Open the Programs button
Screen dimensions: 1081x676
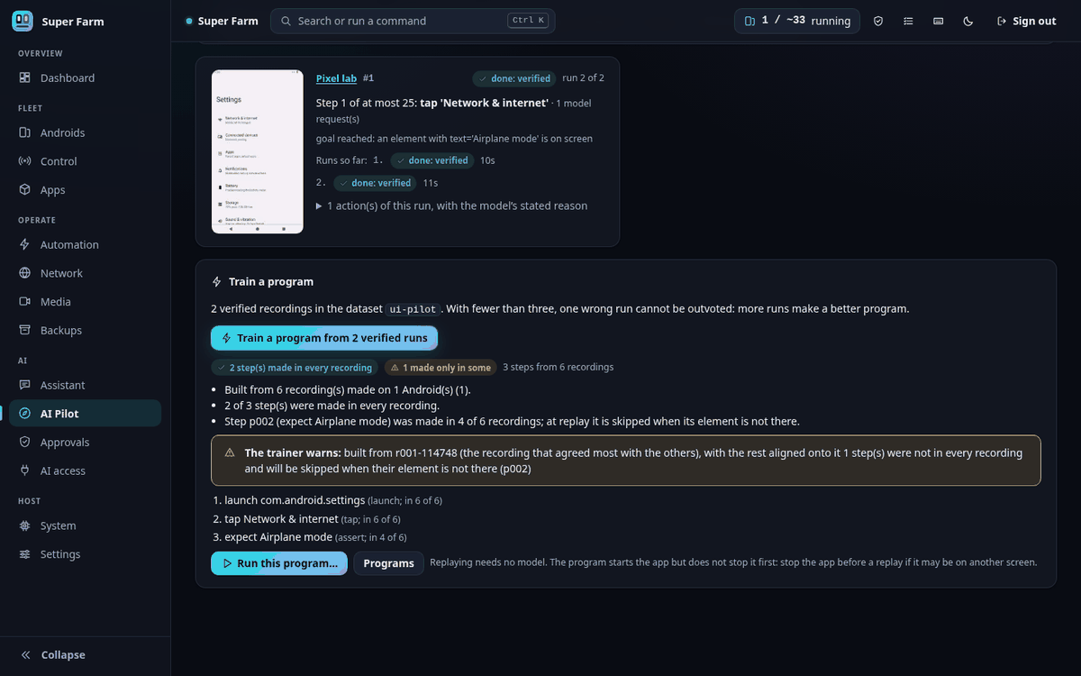click(x=388, y=563)
